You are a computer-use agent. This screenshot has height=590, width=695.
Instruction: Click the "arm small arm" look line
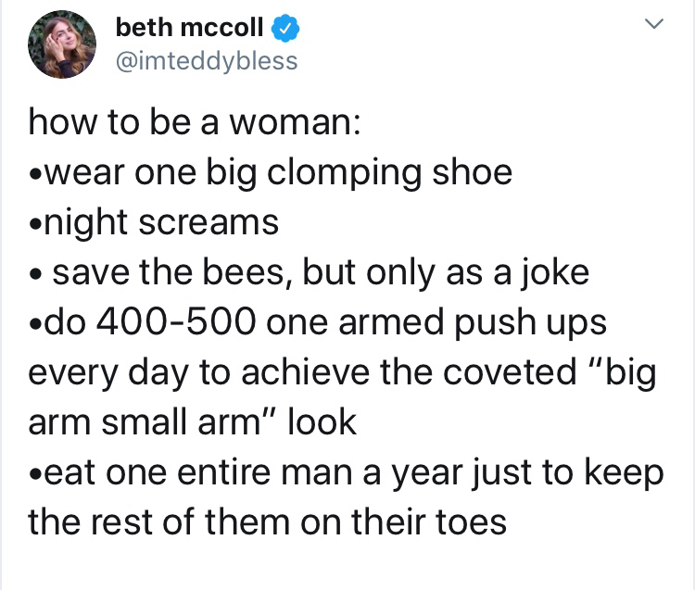pos(193,421)
